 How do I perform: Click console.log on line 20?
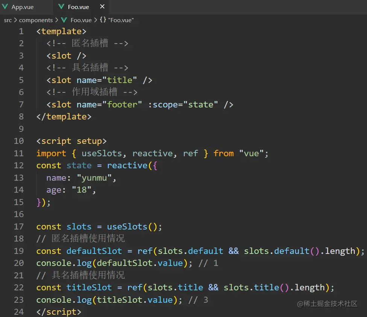(64, 263)
